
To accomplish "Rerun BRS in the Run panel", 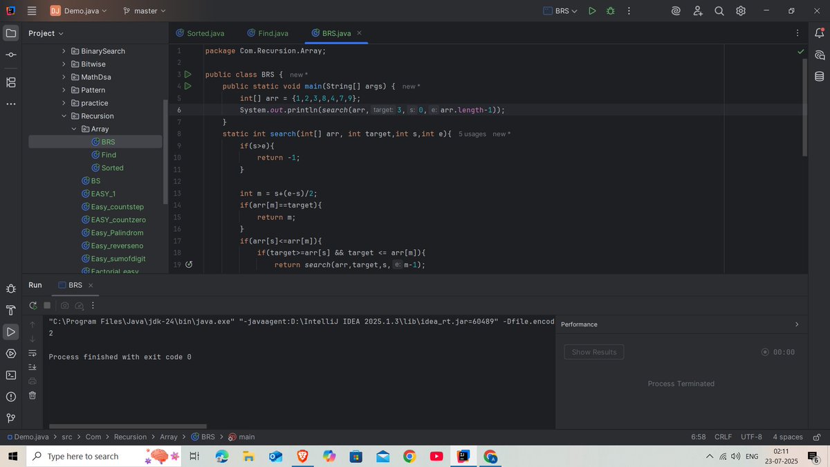I will 33,305.
